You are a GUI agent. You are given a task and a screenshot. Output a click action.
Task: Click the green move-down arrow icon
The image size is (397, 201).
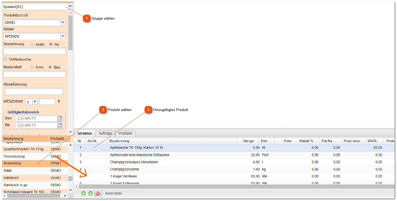click(90, 194)
